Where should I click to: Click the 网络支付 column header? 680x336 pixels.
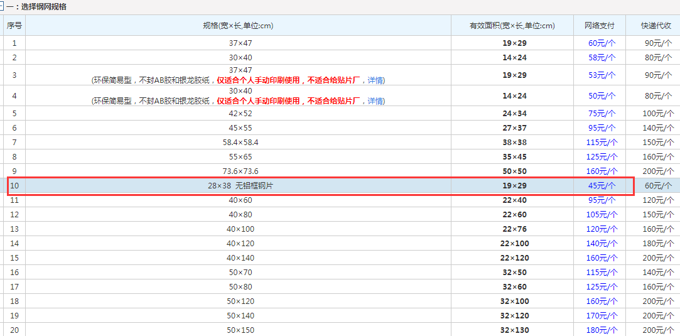pyautogui.click(x=599, y=26)
